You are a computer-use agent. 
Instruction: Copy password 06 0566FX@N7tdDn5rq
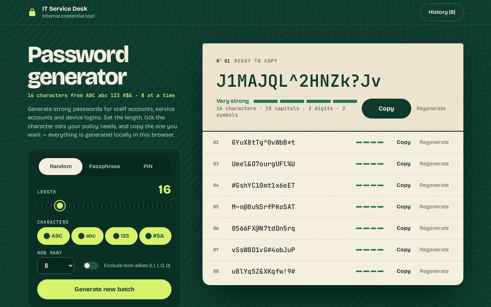(404, 228)
